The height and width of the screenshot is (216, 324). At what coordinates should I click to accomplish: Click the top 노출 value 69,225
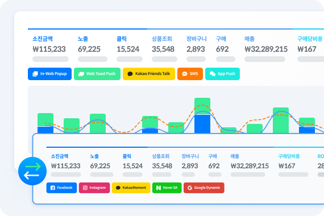89,49
